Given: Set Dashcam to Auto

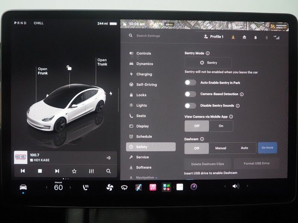Looking at the screenshot, I should click(244, 148).
